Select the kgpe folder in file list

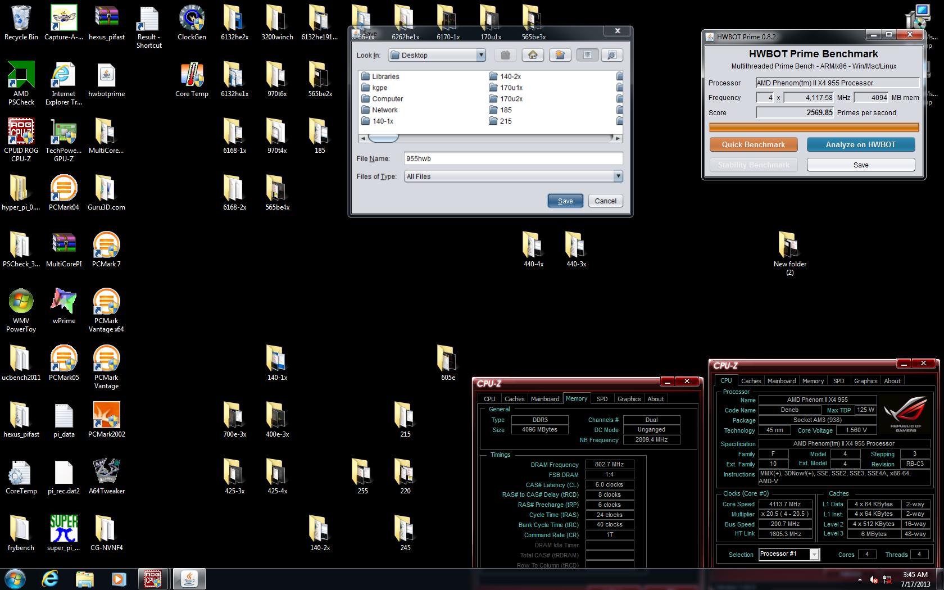click(374, 88)
